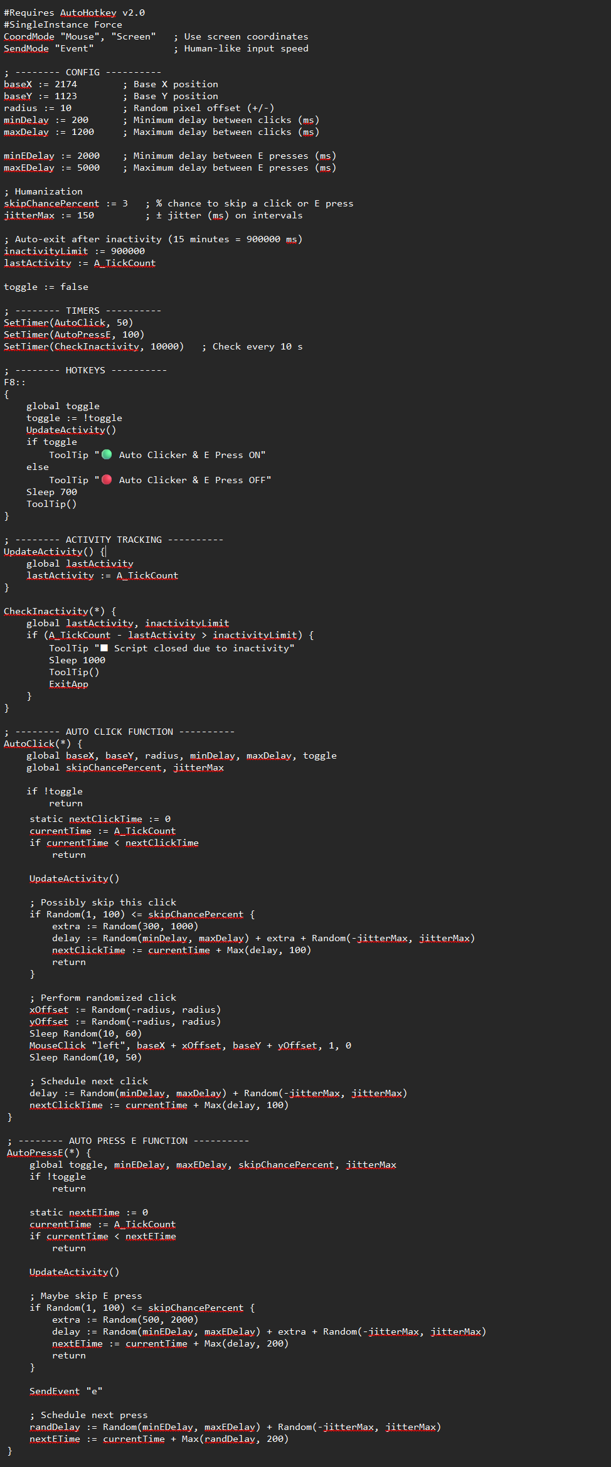Click the "Auto-exit after inactivity" comment
This screenshot has height=1467, width=611.
click(x=153, y=239)
